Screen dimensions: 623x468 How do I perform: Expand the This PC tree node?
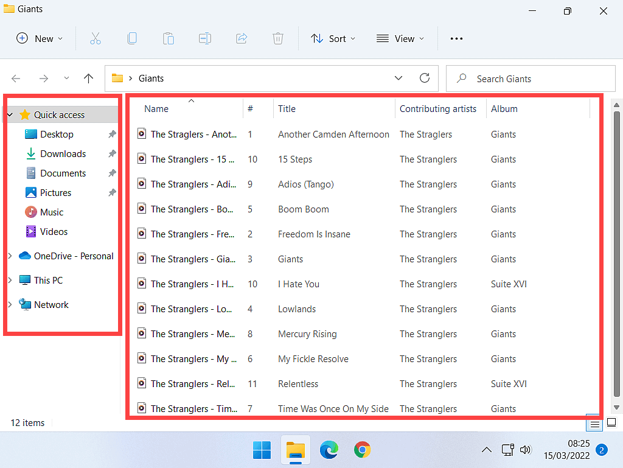[x=10, y=281]
